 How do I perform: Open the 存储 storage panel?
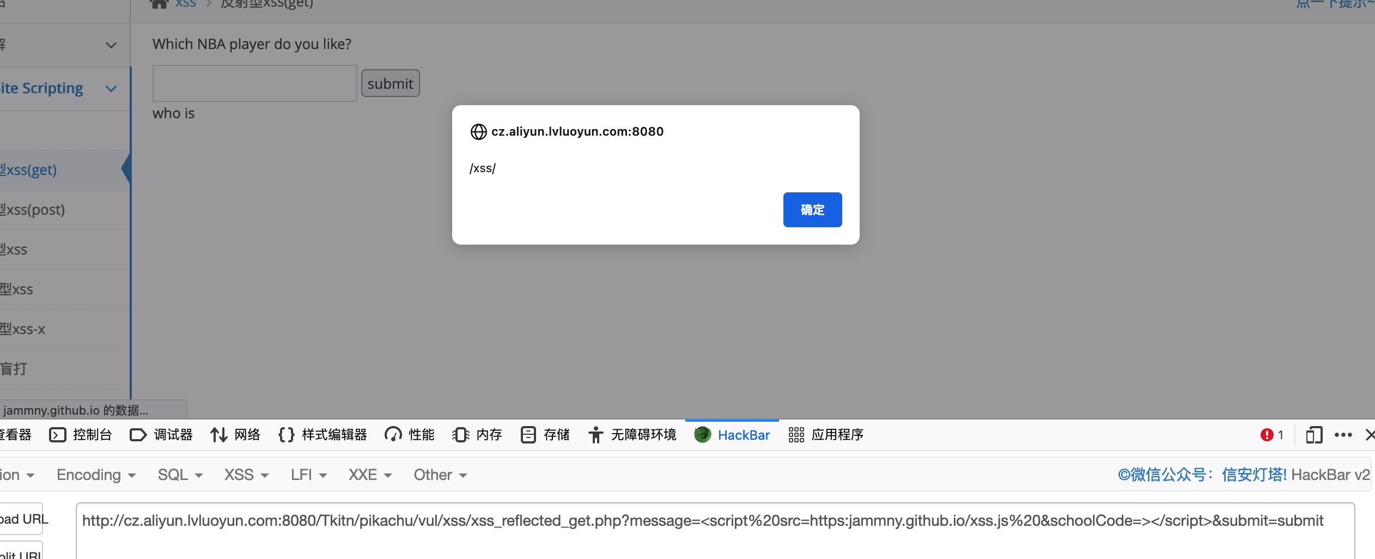(545, 435)
